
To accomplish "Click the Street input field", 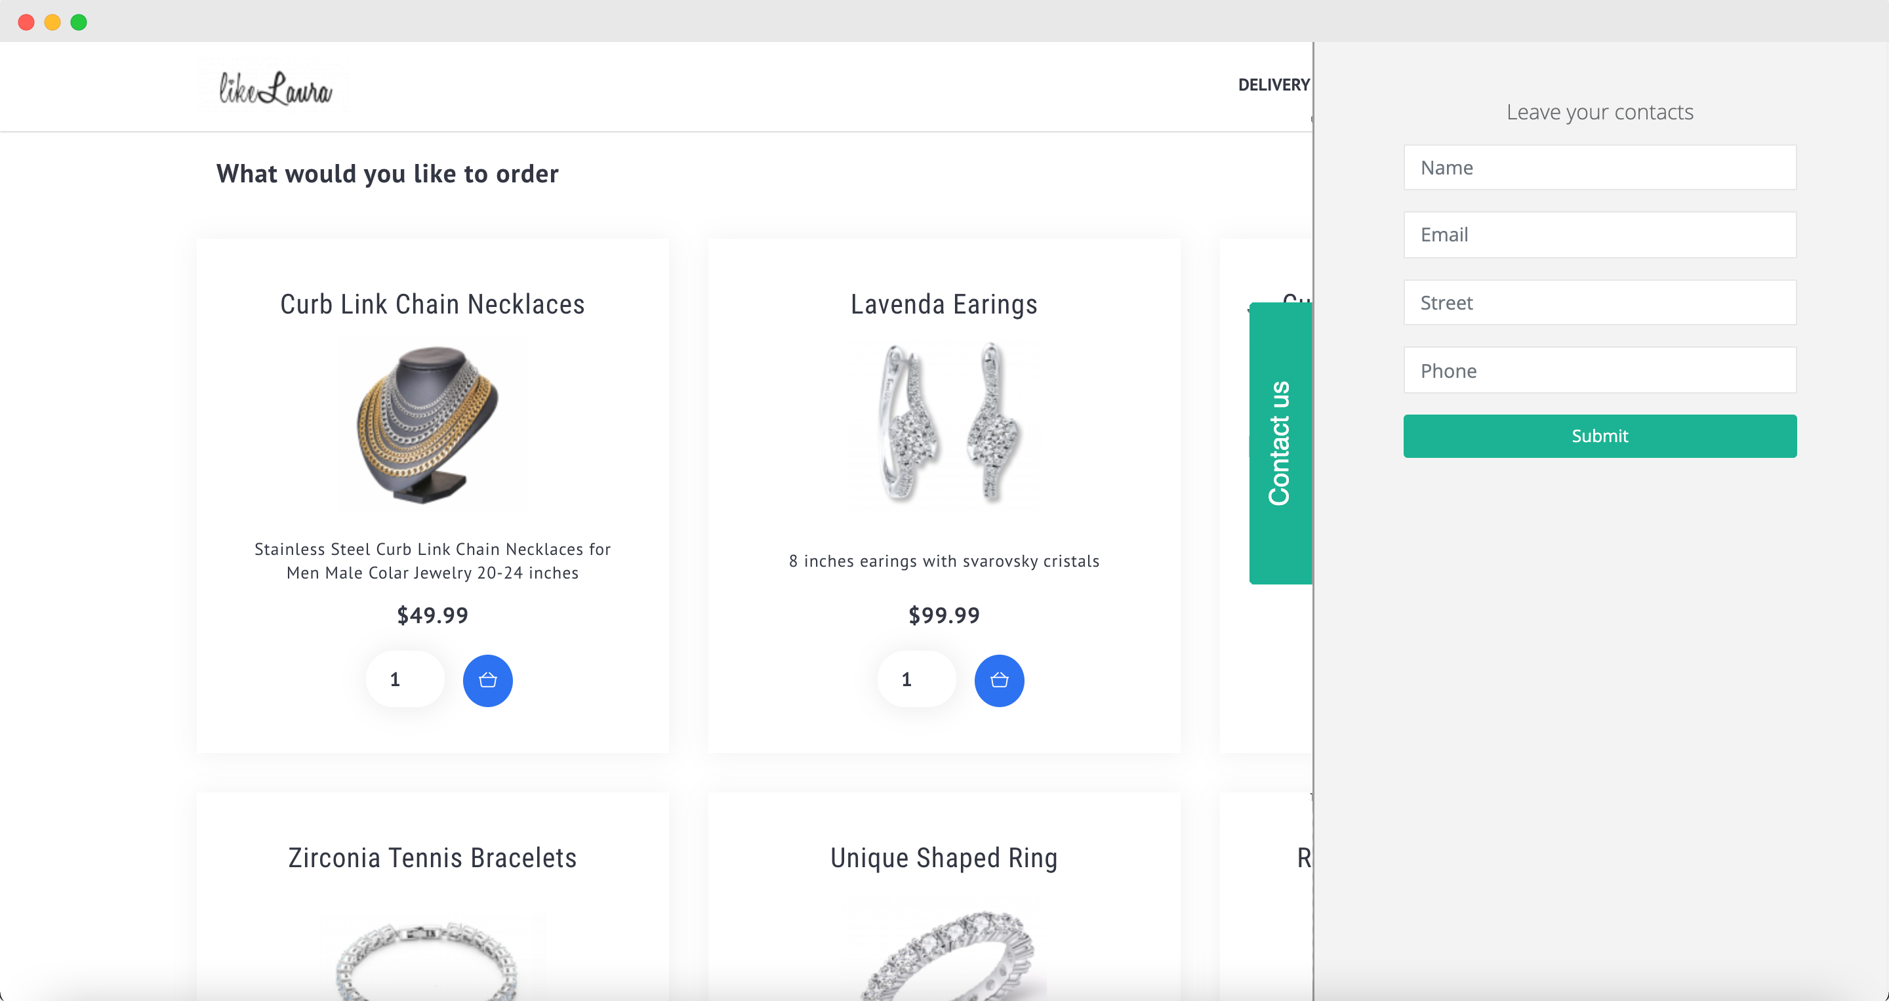I will tap(1600, 302).
